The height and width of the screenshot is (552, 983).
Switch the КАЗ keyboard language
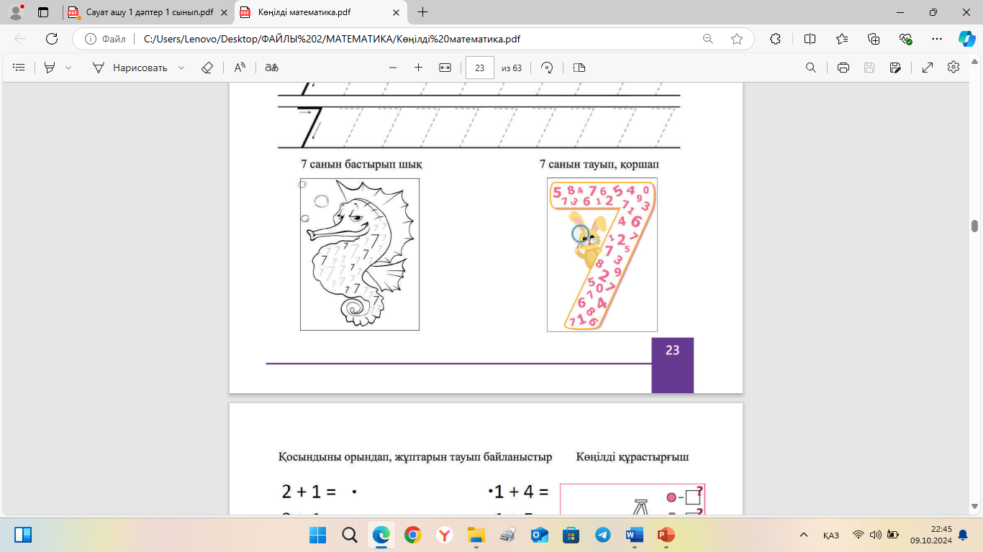(831, 535)
